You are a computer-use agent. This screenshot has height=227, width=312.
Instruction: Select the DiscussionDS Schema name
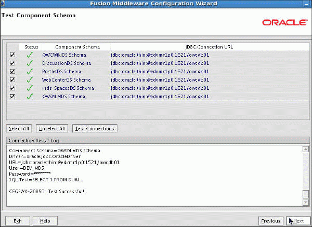tap(67, 63)
